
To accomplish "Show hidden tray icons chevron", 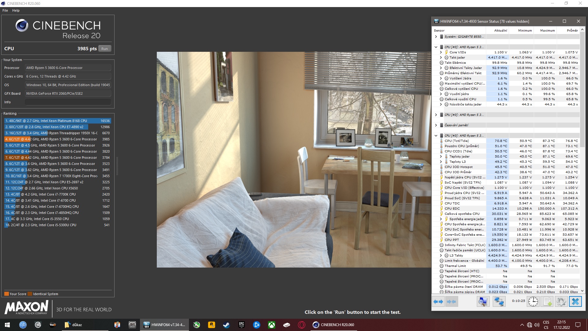I will tap(522, 325).
